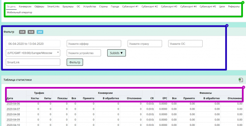Open the 2020-04-07 date row link
The image size is (246, 126).
pos(13,109)
